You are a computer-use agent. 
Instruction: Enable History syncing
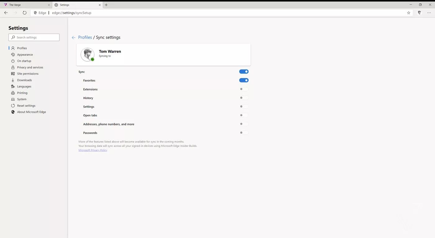click(244, 97)
